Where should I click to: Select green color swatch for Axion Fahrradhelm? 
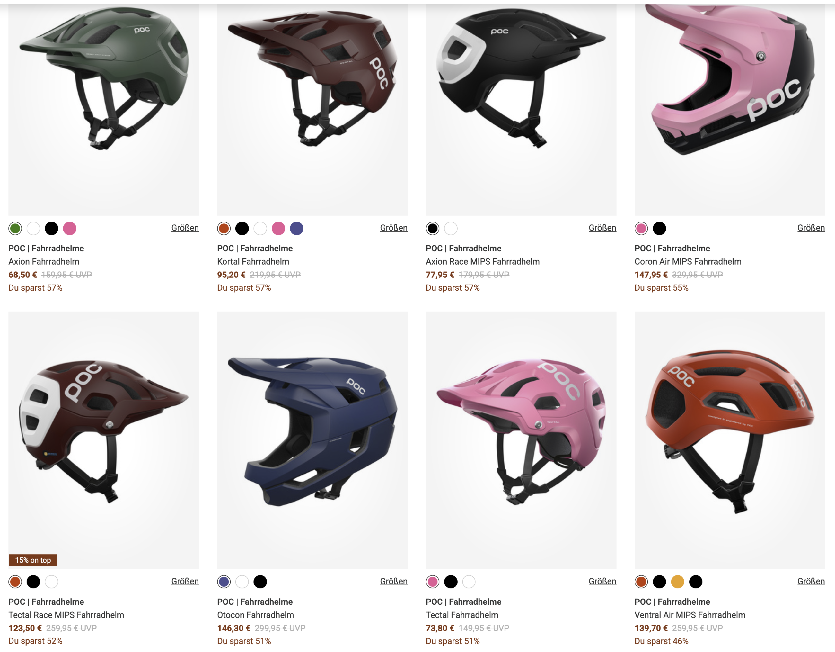(15, 229)
